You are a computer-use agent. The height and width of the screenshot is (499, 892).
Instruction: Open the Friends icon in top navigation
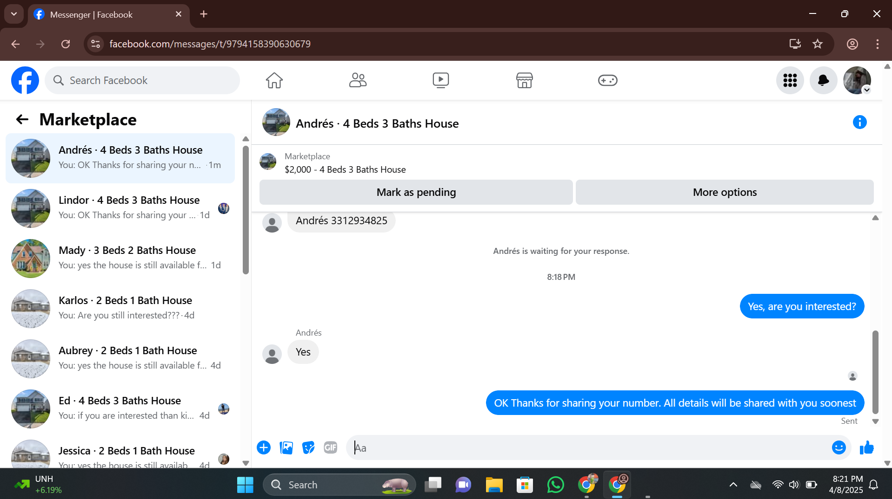point(358,80)
